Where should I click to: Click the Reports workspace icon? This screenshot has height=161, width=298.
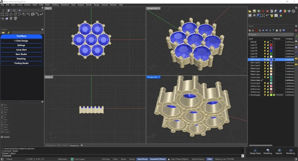[279, 151]
